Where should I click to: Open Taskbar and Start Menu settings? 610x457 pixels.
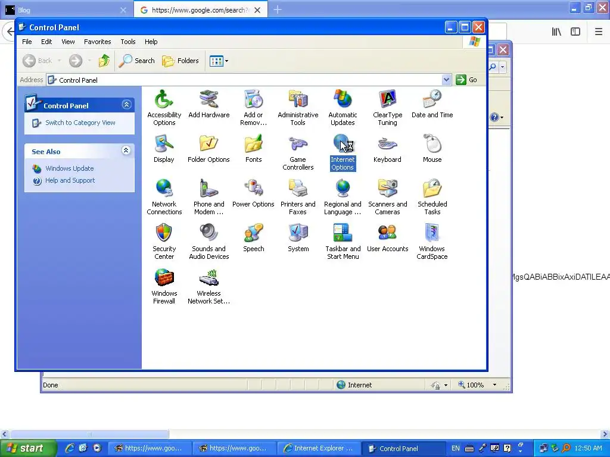click(x=343, y=242)
